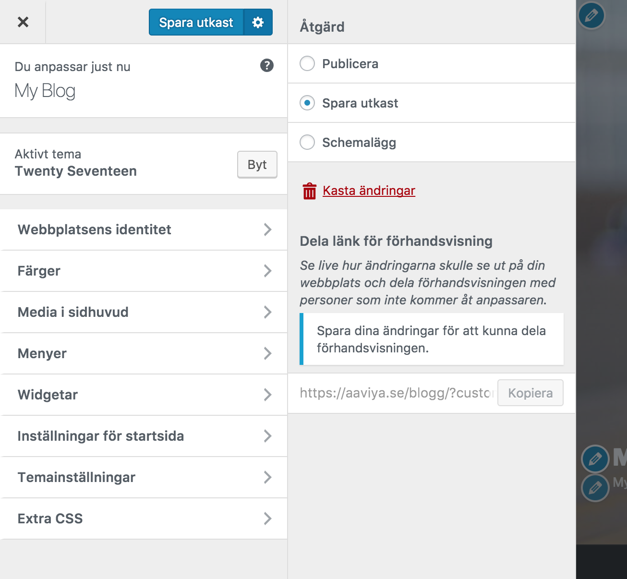Expand the Färger section
The height and width of the screenshot is (579, 627).
pos(144,271)
